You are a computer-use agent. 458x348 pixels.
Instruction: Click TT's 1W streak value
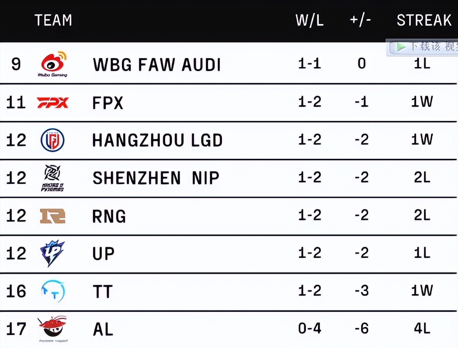pyautogui.click(x=422, y=291)
